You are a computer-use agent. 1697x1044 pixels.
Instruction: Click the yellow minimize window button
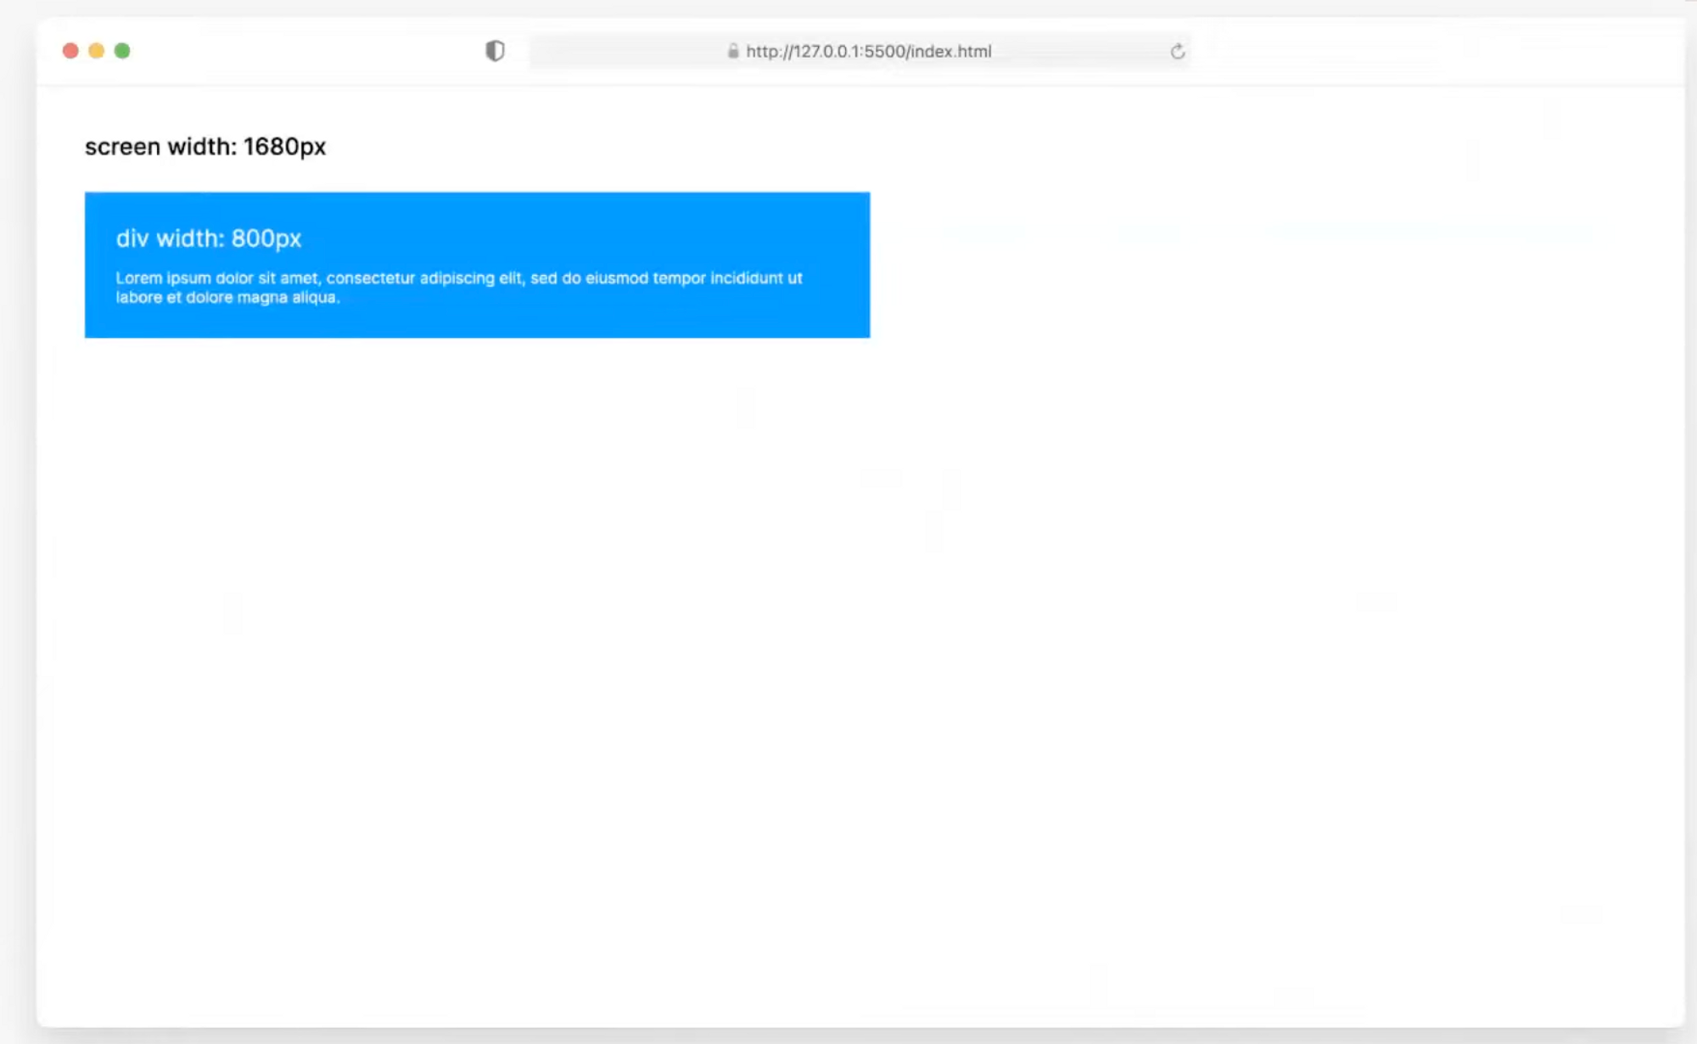(97, 51)
